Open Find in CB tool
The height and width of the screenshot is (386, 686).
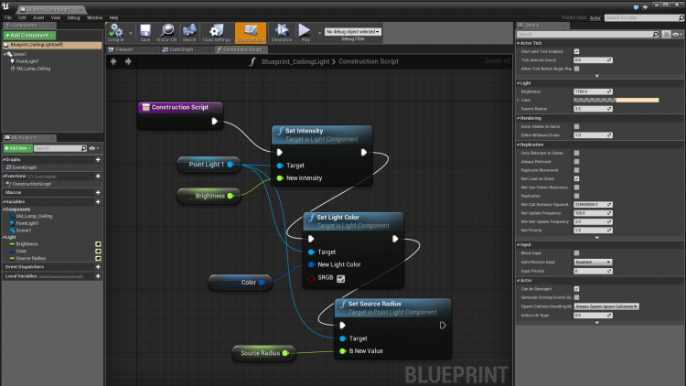click(x=166, y=32)
